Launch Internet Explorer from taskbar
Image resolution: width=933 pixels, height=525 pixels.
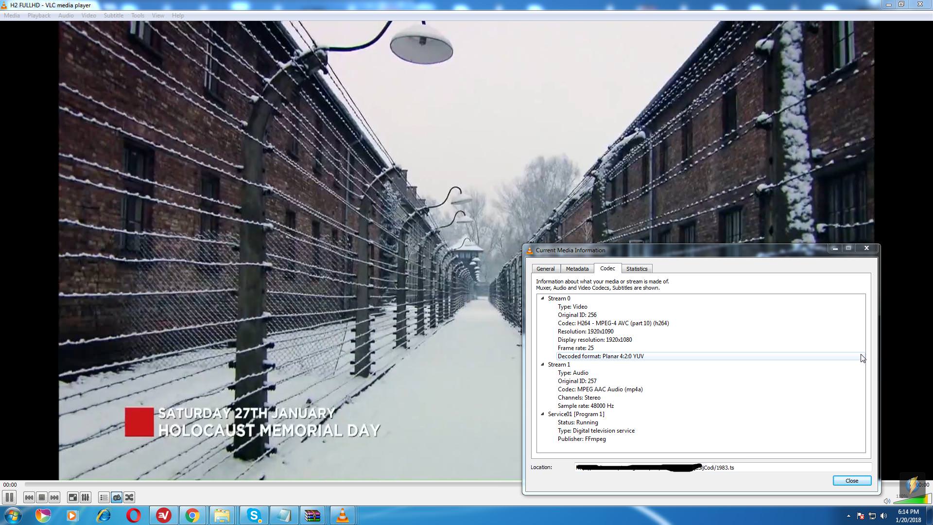103,515
